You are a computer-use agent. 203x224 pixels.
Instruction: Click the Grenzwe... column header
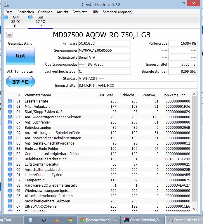click(x=150, y=95)
